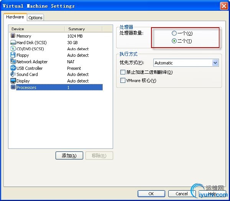Click the Present USB summary value
The height and width of the screenshot is (201, 230).
74,68
